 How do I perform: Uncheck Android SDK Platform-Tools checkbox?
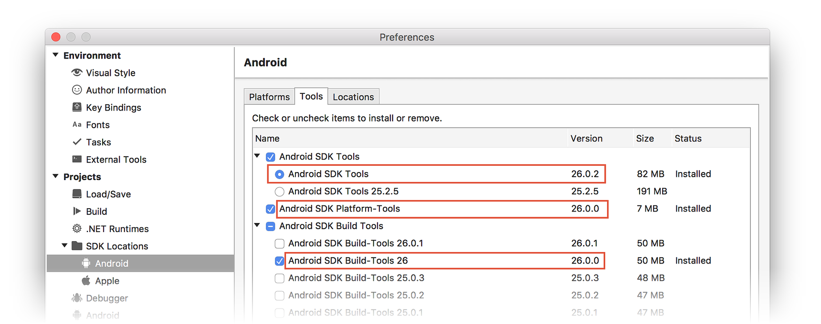pyautogui.click(x=270, y=209)
